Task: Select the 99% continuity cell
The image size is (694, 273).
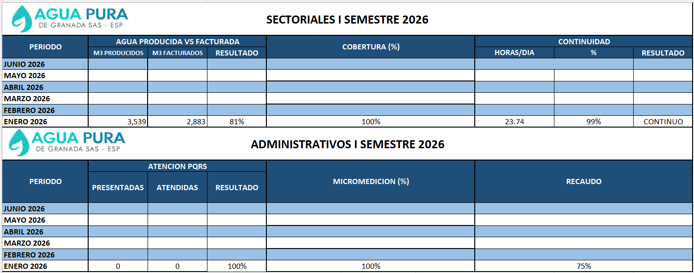Action: tap(594, 122)
